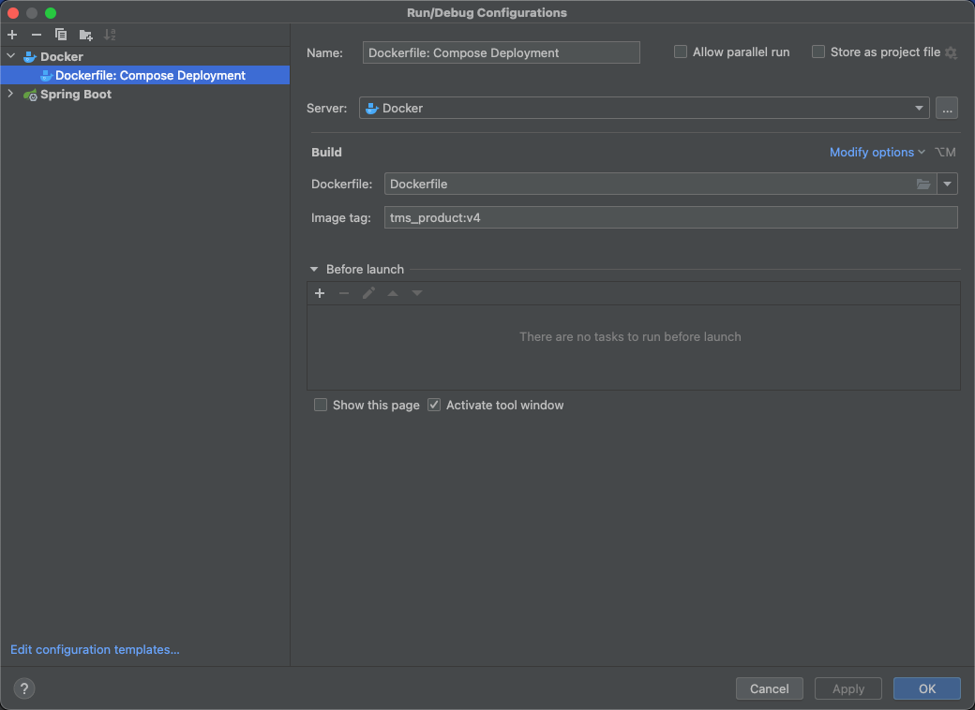Enable Store as project file
The width and height of the screenshot is (975, 710).
(x=818, y=52)
